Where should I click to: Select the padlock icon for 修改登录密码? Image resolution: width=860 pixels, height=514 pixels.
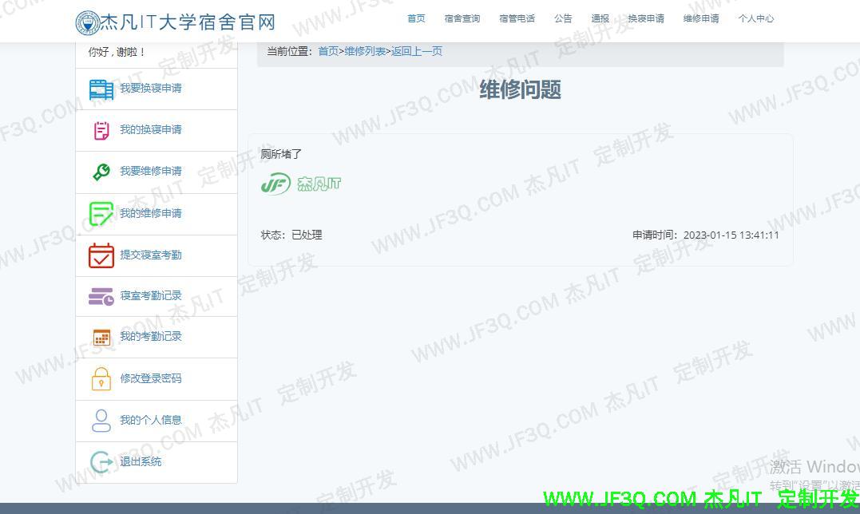100,378
